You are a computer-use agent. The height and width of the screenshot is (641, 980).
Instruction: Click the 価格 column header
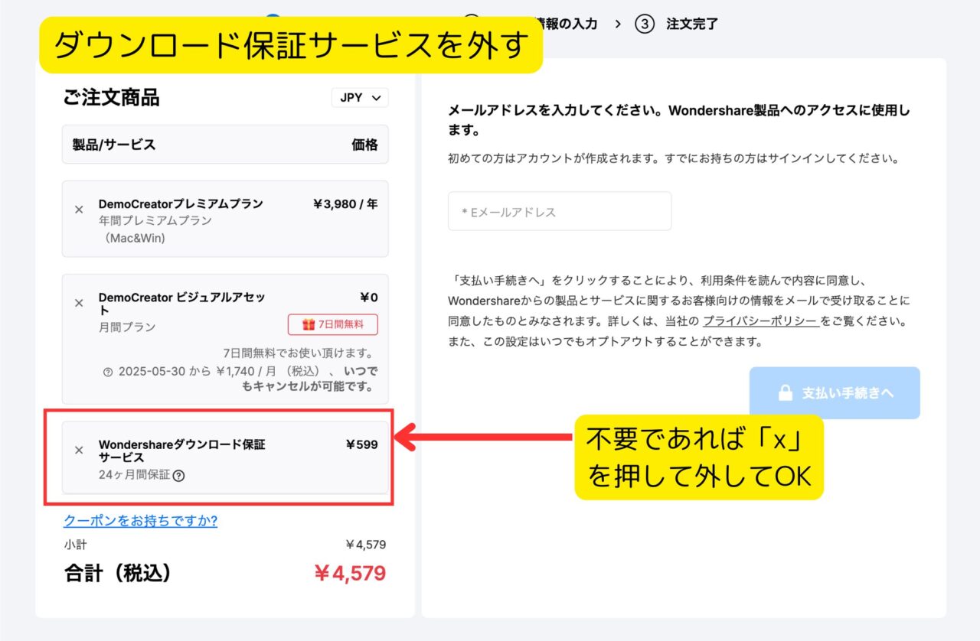click(364, 145)
